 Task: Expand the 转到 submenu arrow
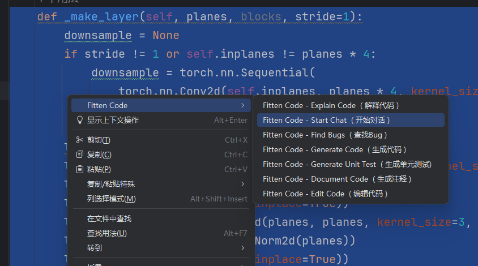242,248
